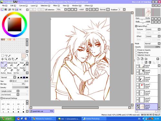Choose the Eraser tool
Viewport: 161px width, 121px height.
point(10,69)
